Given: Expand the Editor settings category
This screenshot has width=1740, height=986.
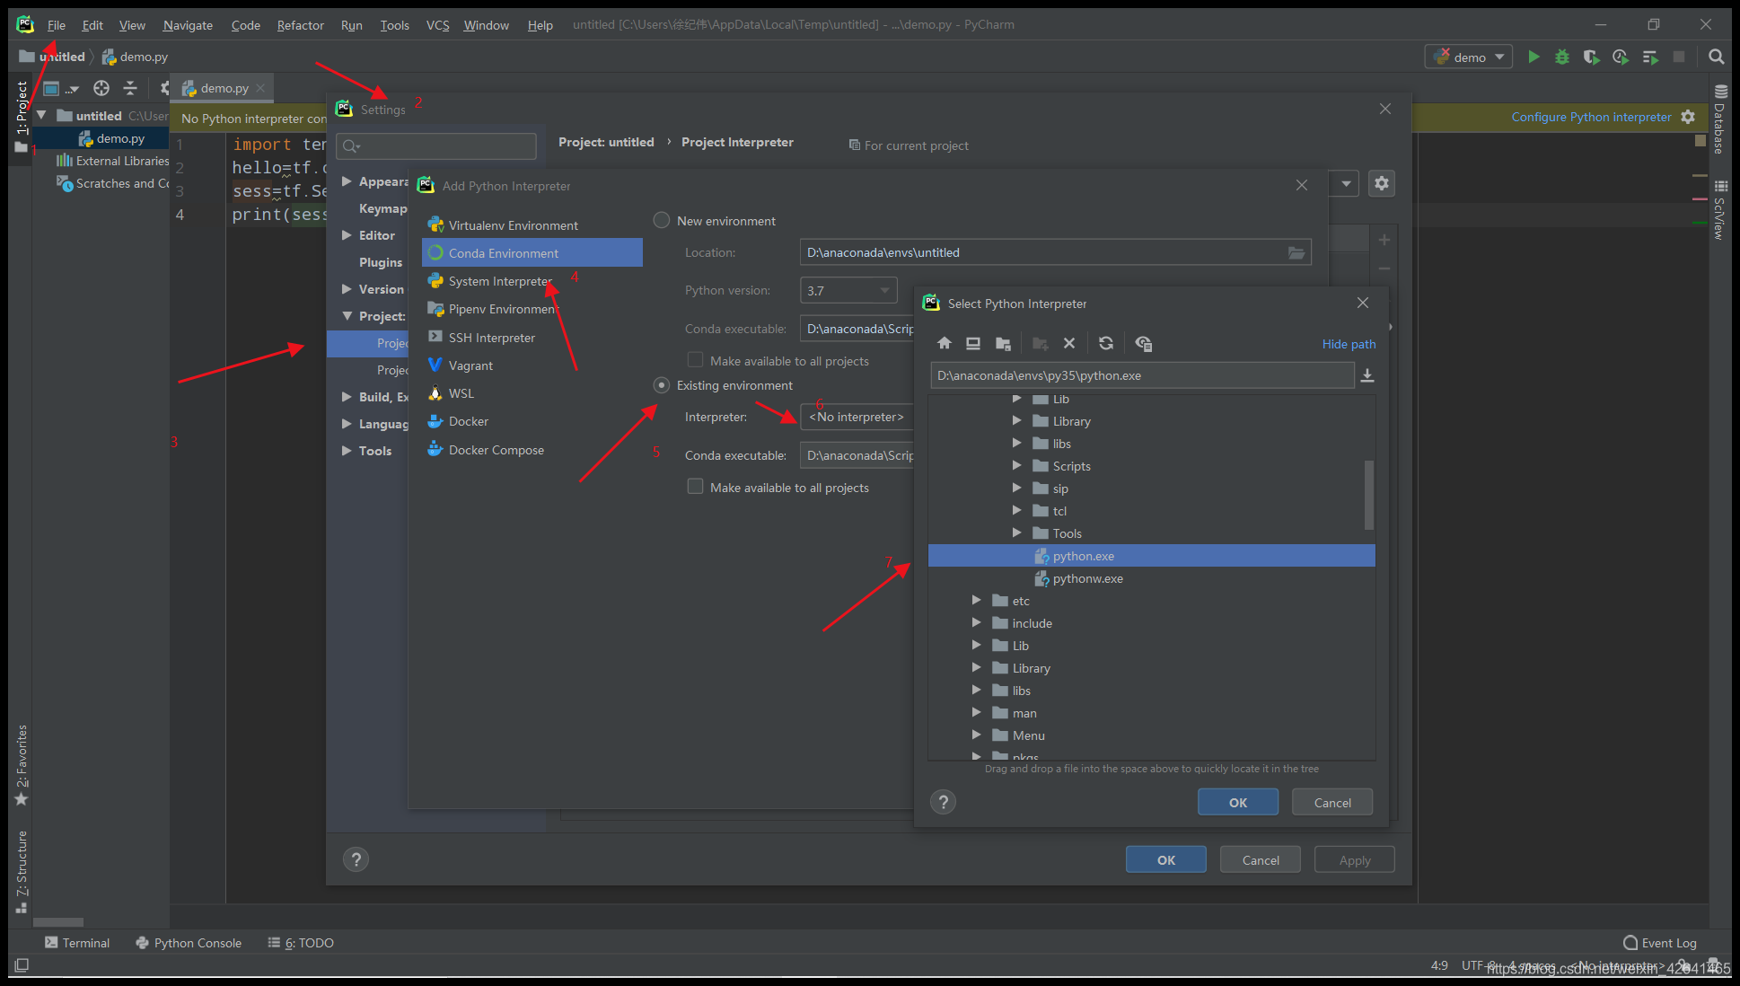Looking at the screenshot, I should pos(347,235).
